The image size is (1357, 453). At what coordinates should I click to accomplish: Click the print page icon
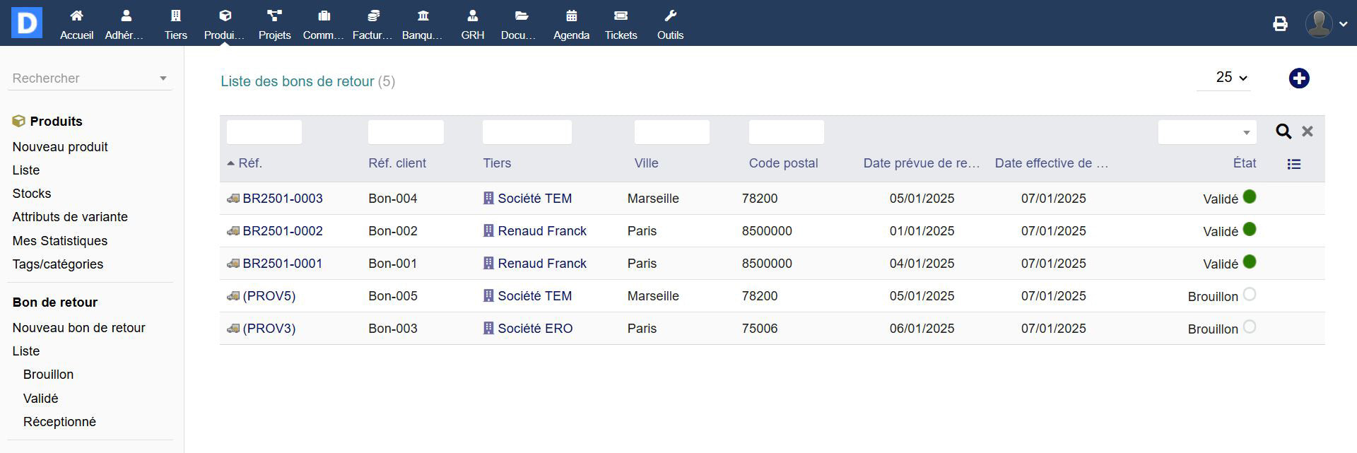1280,24
